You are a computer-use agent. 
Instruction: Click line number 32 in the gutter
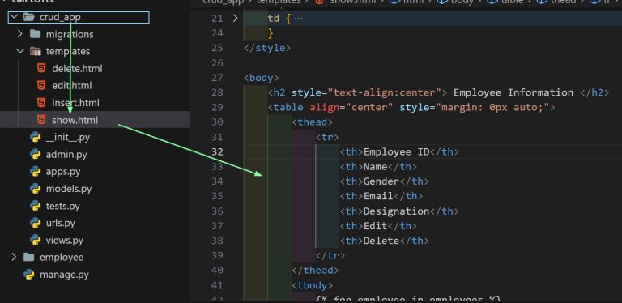(217, 151)
